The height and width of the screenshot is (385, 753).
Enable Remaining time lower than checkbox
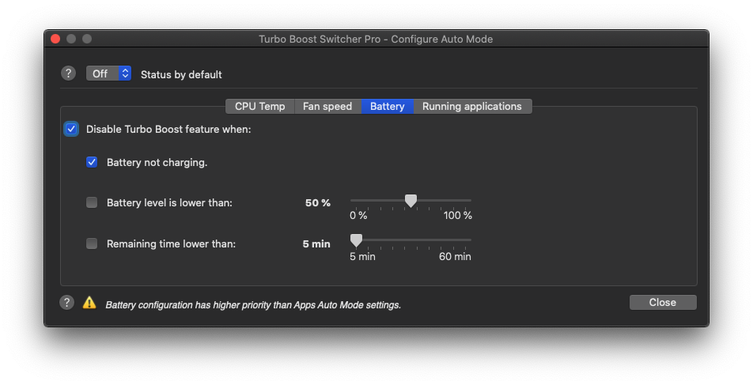coord(92,243)
